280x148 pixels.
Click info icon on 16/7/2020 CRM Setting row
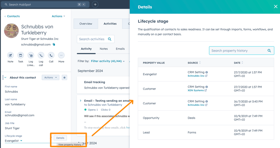pos(207,101)
